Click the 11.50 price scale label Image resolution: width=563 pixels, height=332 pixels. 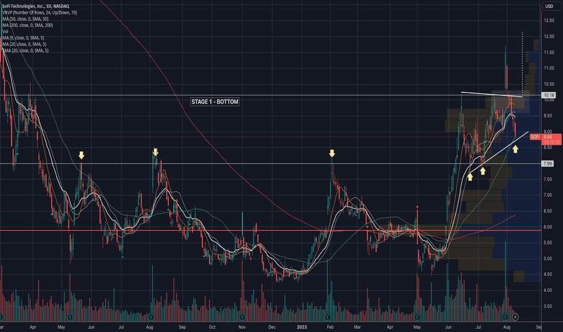549,53
